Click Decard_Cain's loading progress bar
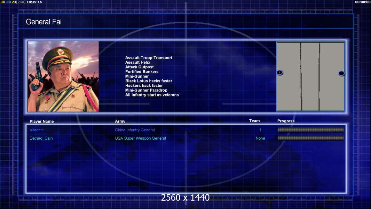The image size is (371, 209). 310,138
